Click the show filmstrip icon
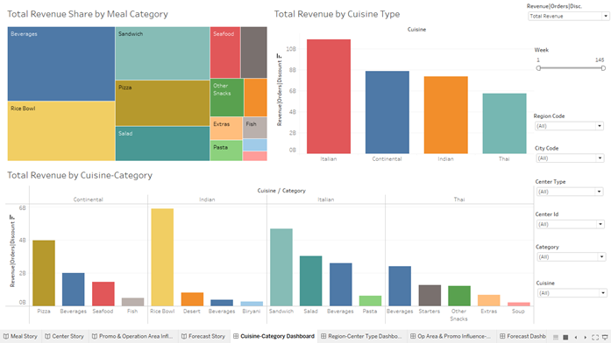Image resolution: width=611 pixels, height=343 pixels. [x=556, y=337]
